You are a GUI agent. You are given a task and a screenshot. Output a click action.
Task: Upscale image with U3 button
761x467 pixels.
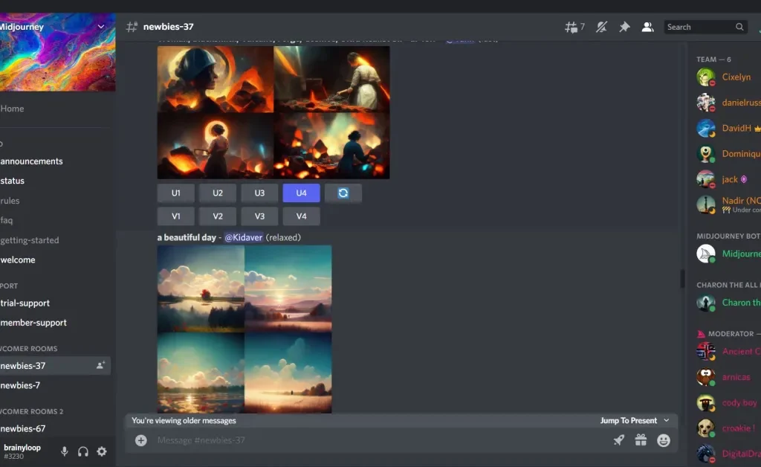click(259, 193)
